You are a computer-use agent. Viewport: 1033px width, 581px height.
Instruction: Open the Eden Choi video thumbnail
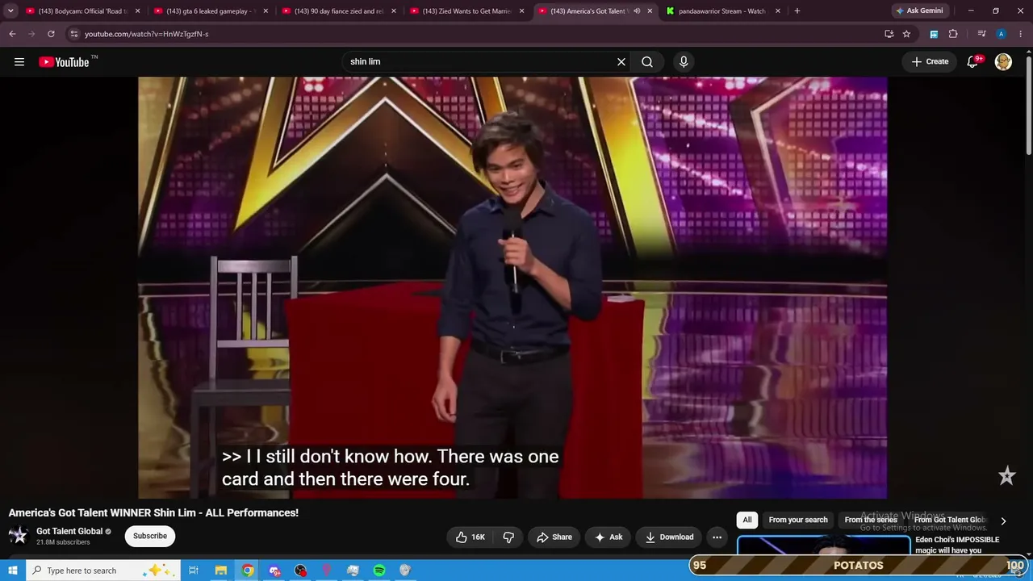(823, 546)
